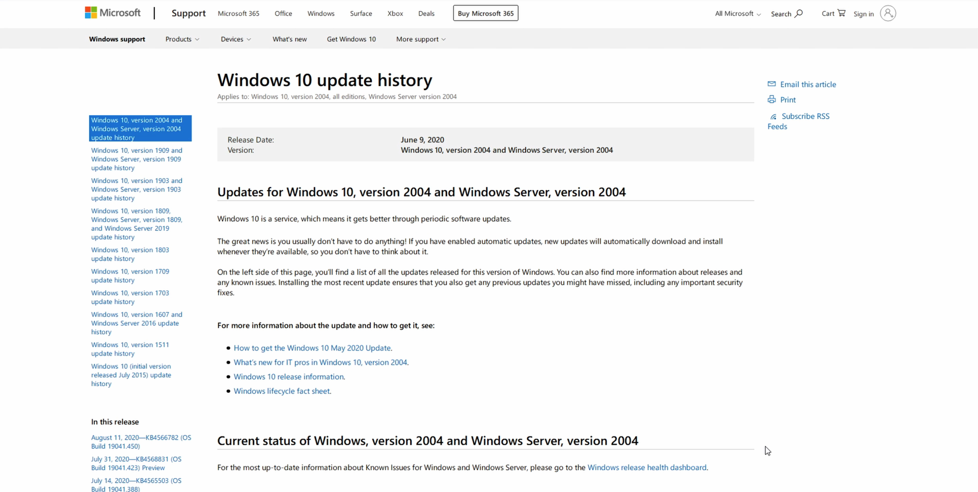Open the Surface menu item
Screen dimensions: 978x492
[x=361, y=14]
